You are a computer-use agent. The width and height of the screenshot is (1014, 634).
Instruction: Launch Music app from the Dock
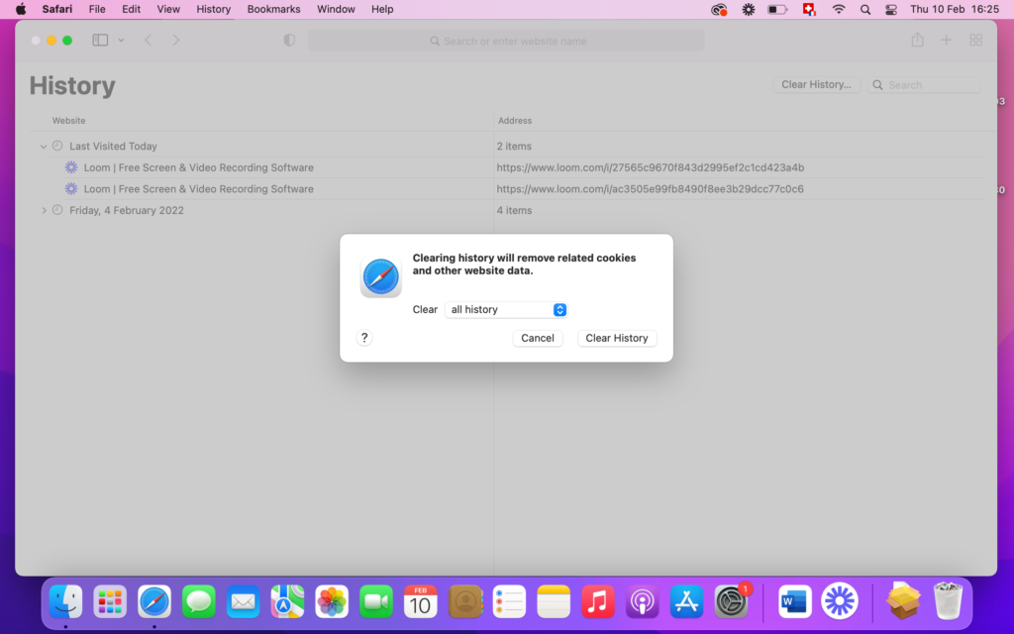(597, 601)
